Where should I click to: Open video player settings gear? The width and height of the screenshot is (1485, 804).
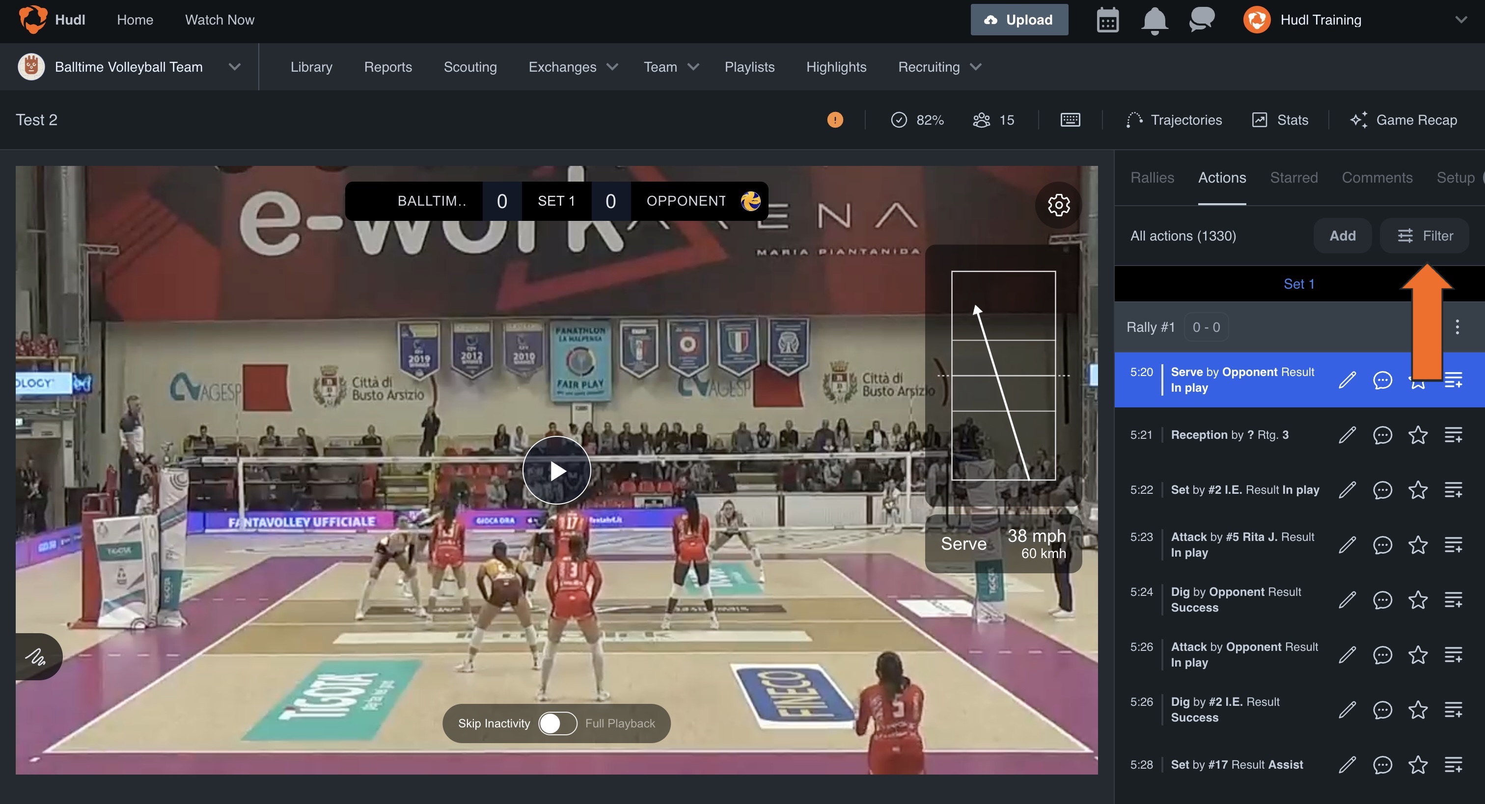pyautogui.click(x=1058, y=205)
